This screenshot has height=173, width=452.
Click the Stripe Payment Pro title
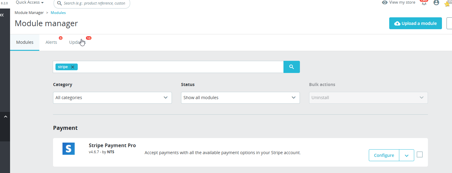coord(112,145)
